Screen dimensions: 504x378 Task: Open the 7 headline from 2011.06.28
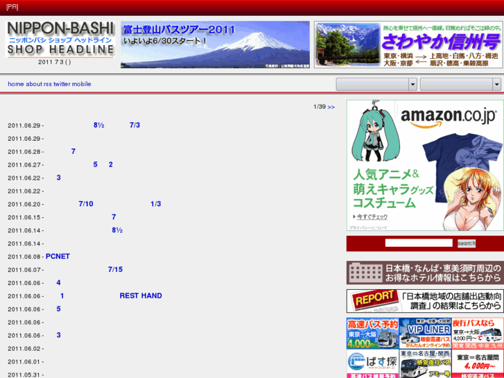(73, 151)
